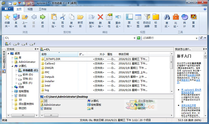Expand the 库 tree node
Image resolution: width=209 pixels, height=124 pixels.
click(x=12, y=58)
